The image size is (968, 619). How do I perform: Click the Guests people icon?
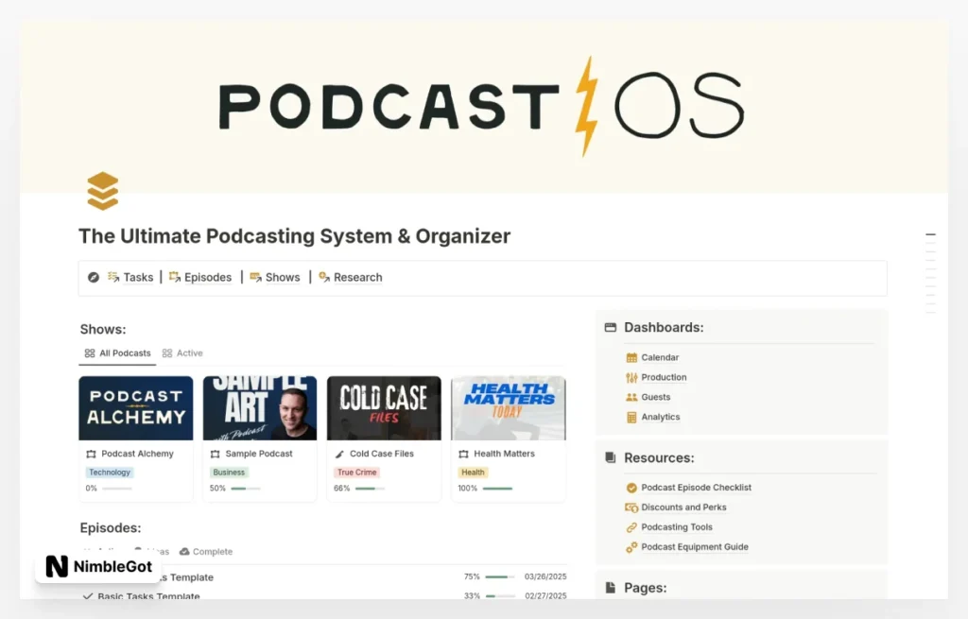coord(631,397)
